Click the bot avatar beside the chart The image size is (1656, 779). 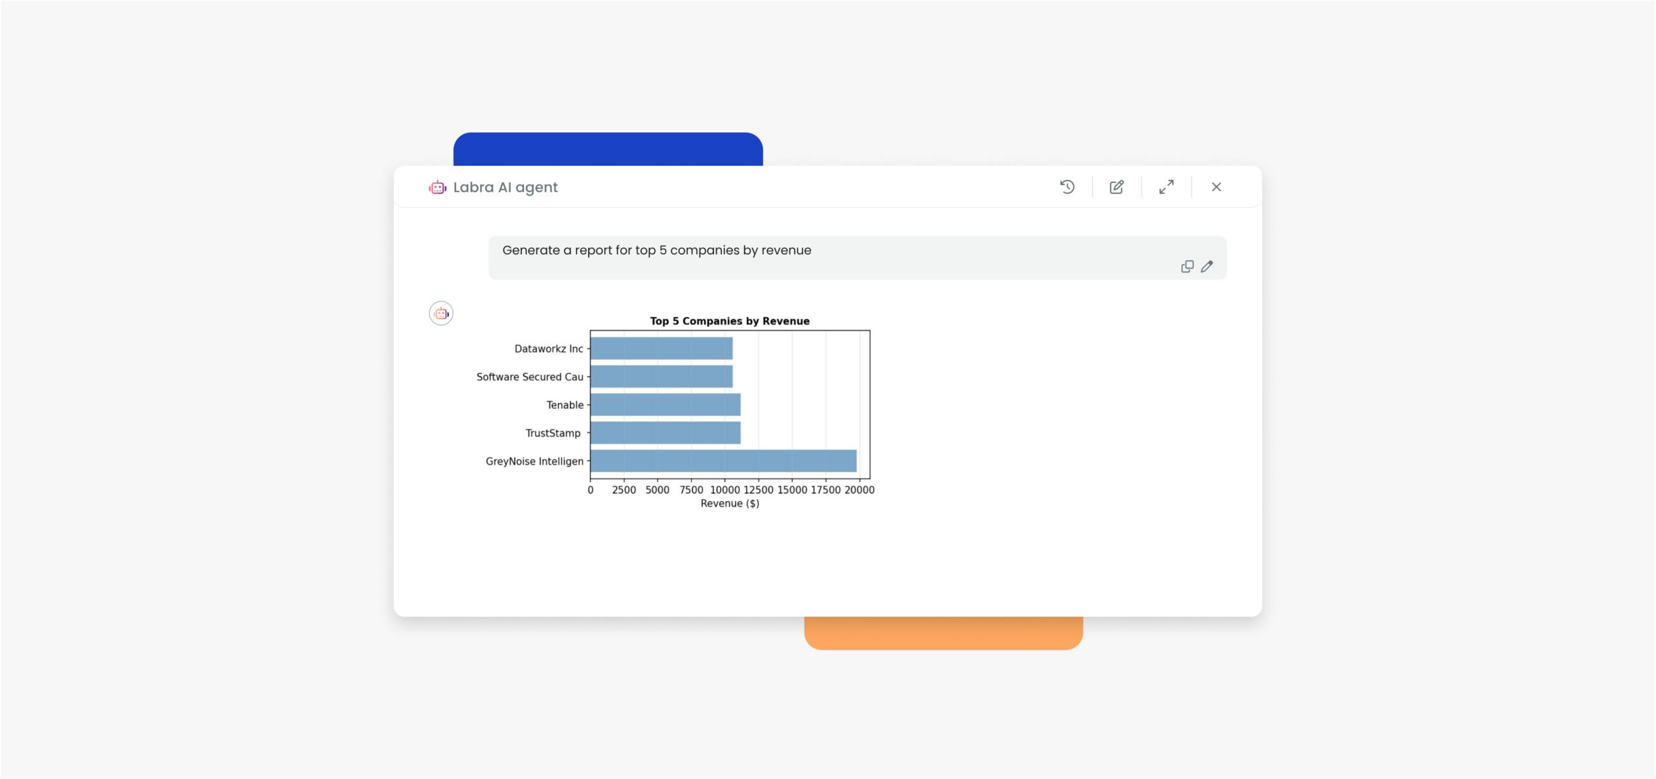pos(441,314)
